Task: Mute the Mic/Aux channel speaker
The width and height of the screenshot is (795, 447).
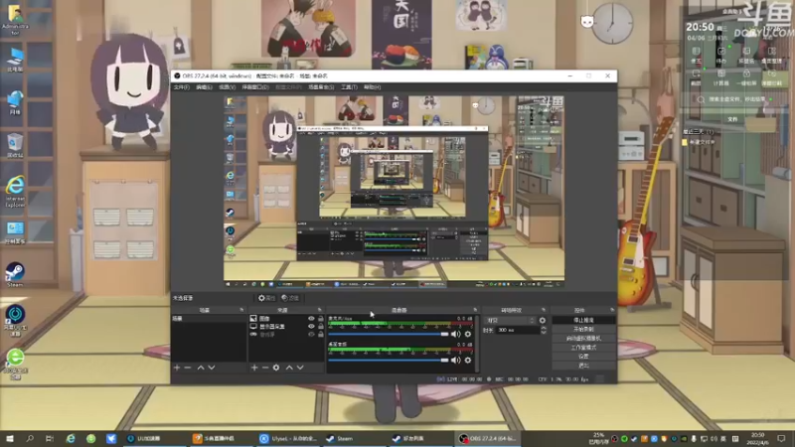Action: tap(456, 334)
